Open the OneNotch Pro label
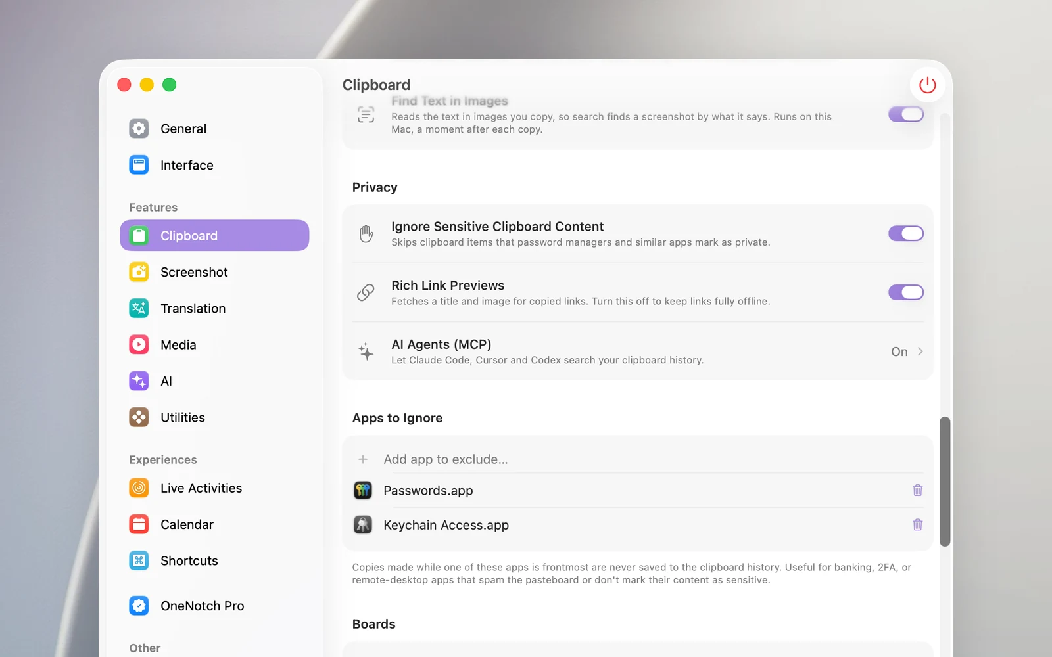The width and height of the screenshot is (1052, 657). (x=202, y=606)
